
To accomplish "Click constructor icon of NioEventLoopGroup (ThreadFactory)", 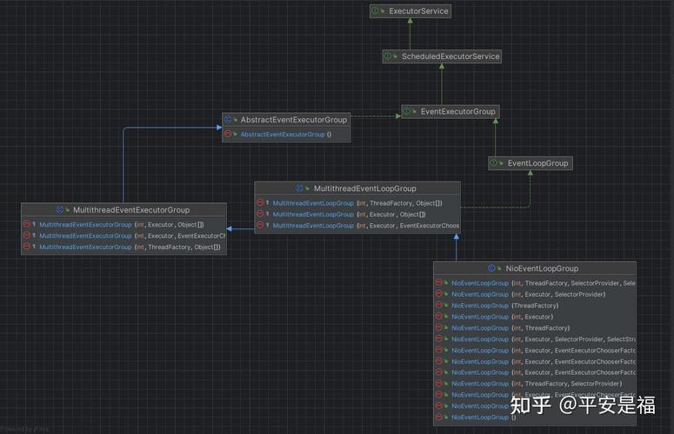I will (x=439, y=305).
